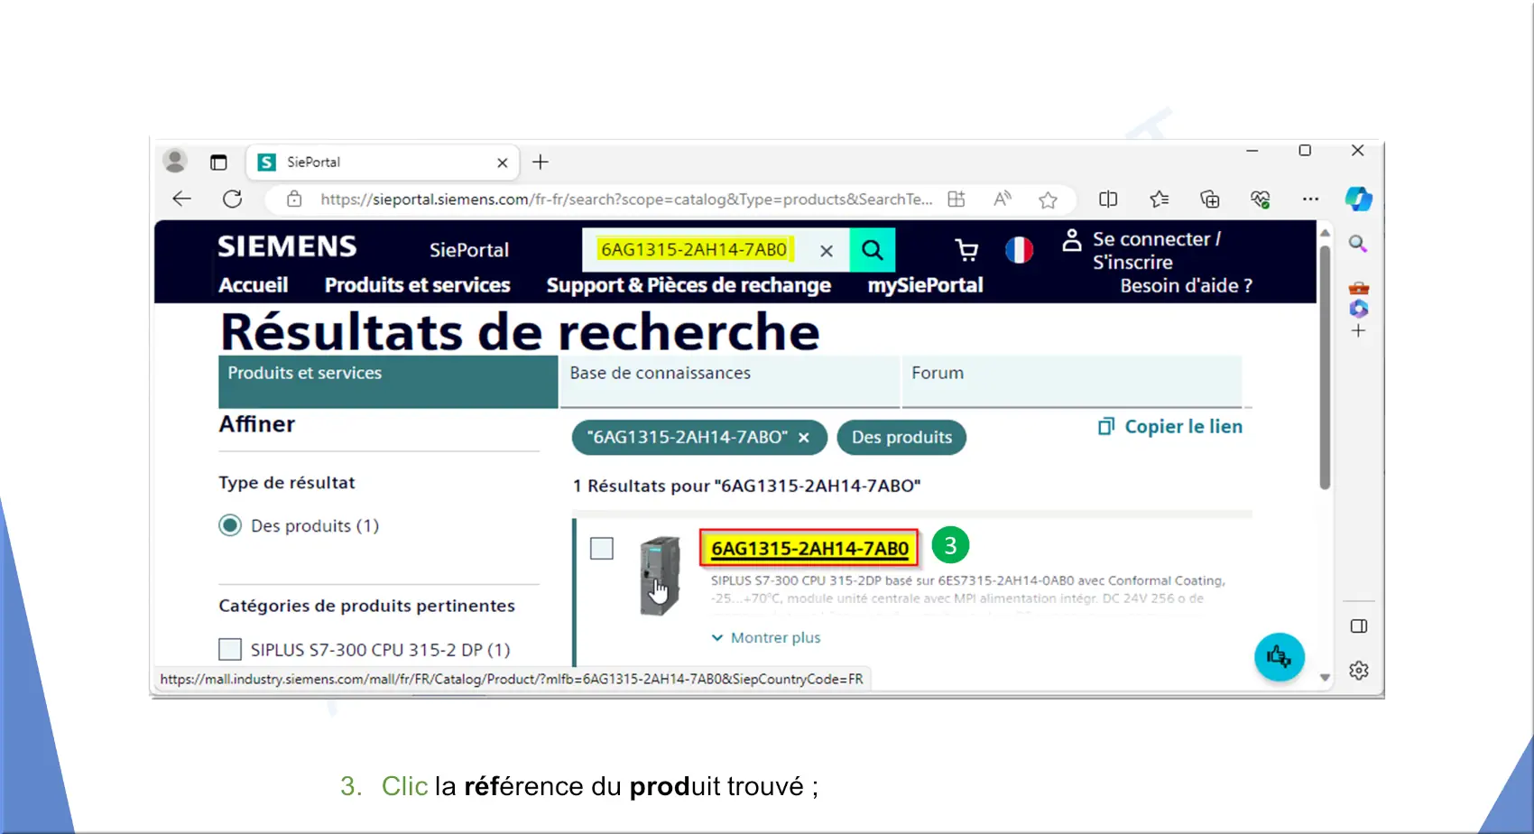1534x834 pixels.
Task: Open the mySiePortal menu
Action: point(925,285)
